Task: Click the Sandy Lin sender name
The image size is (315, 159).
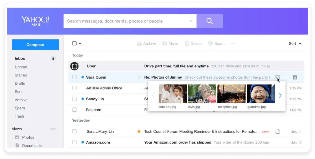Action: coord(95,99)
